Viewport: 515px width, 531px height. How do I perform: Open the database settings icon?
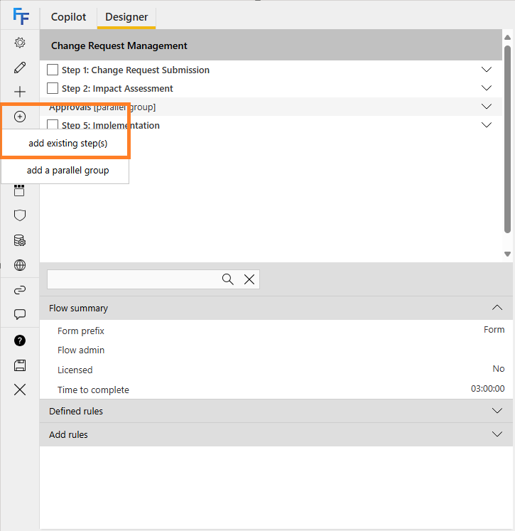click(20, 240)
